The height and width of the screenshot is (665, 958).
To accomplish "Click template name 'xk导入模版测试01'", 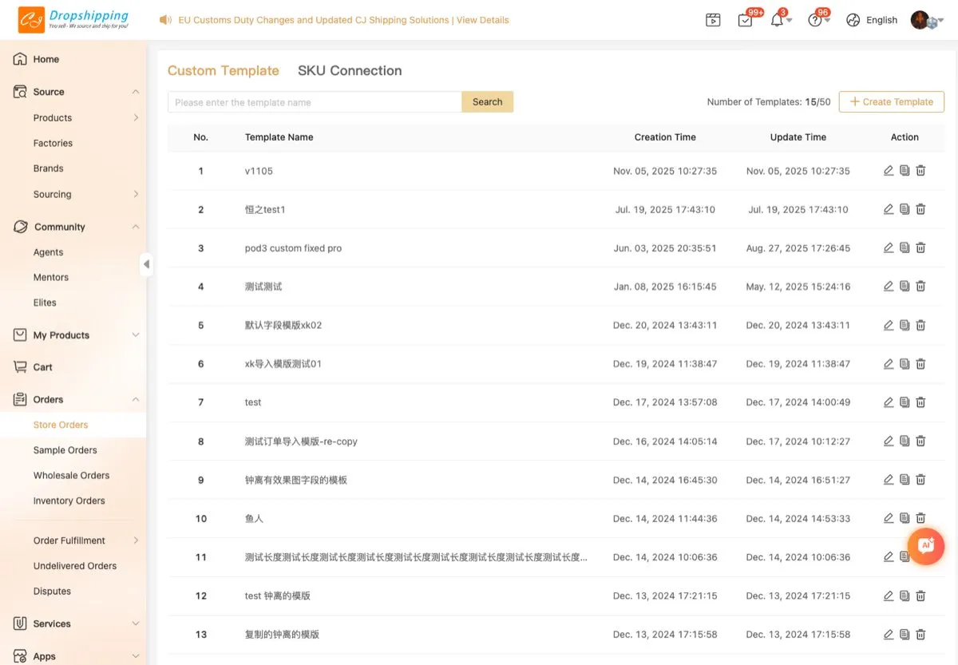I will (x=283, y=364).
